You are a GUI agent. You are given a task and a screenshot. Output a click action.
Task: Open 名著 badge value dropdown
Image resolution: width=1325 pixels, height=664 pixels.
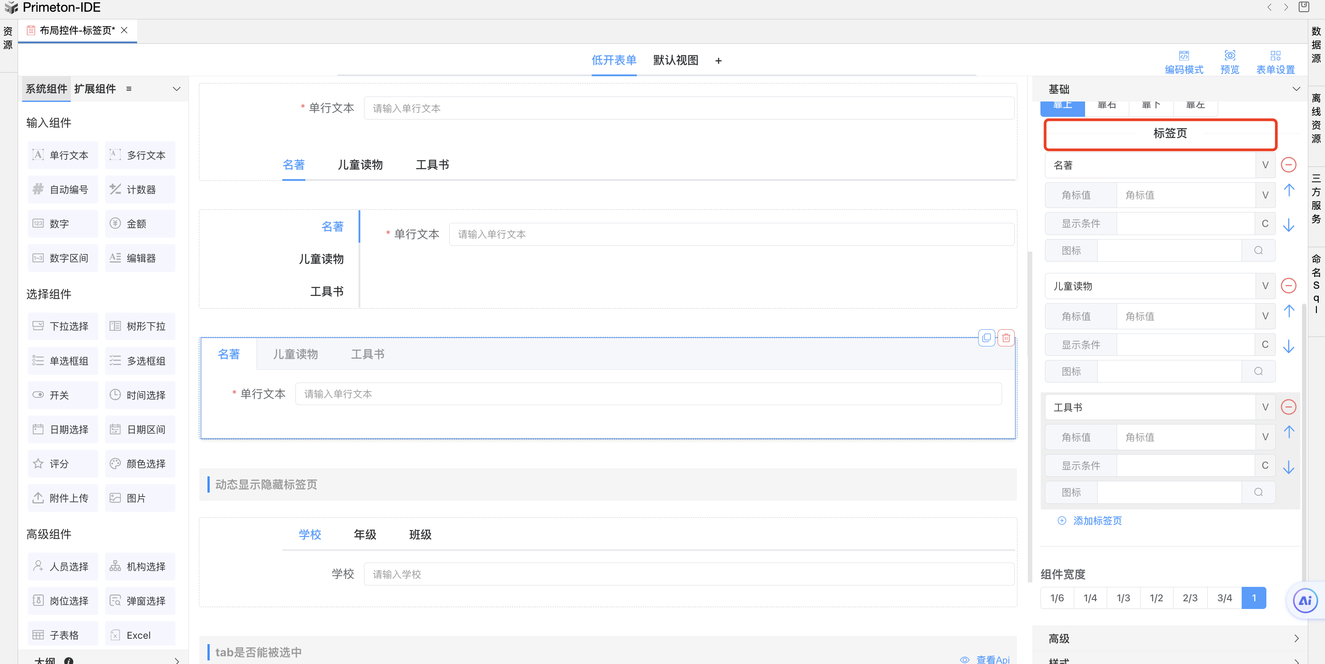1265,195
